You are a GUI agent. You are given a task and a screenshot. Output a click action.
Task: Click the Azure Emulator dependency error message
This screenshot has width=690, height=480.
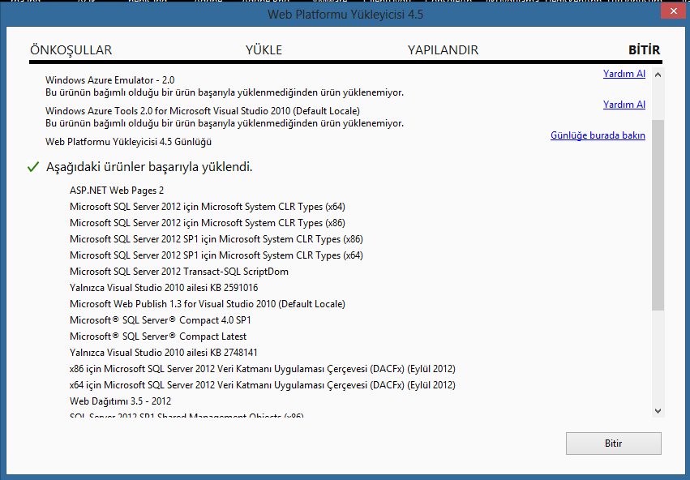tap(225, 92)
